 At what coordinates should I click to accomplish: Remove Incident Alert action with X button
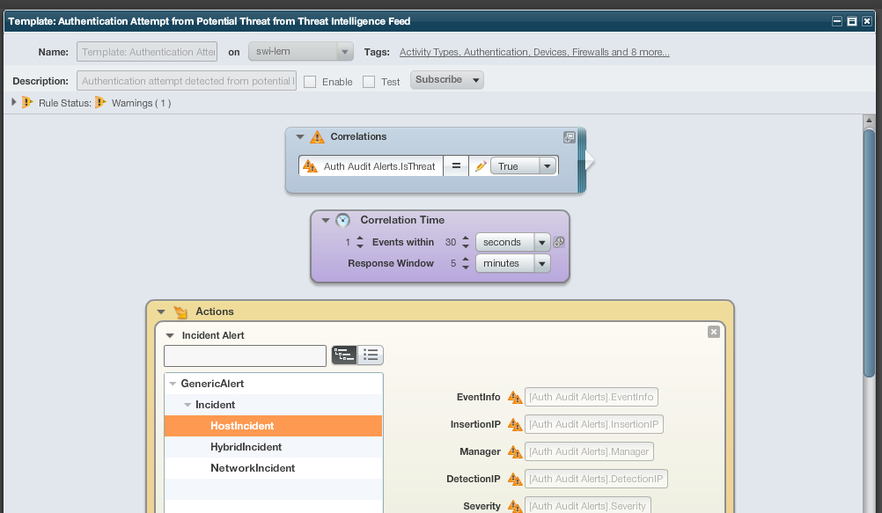coord(713,332)
